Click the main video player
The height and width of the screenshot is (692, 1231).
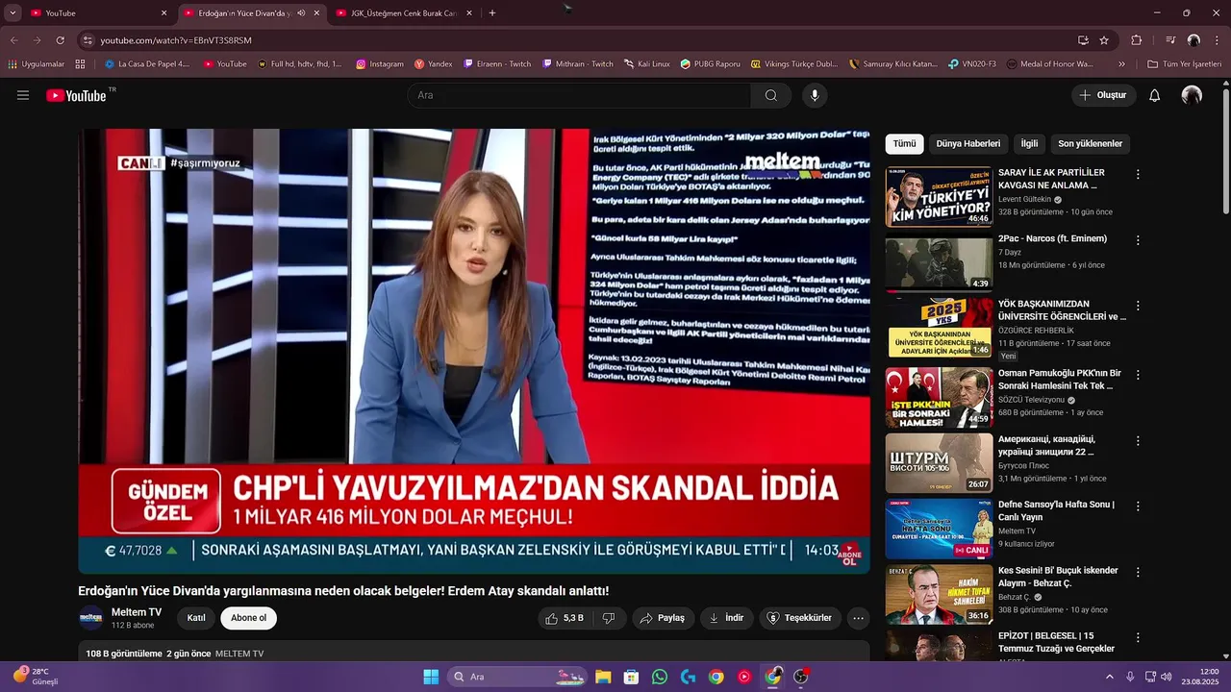474,351
